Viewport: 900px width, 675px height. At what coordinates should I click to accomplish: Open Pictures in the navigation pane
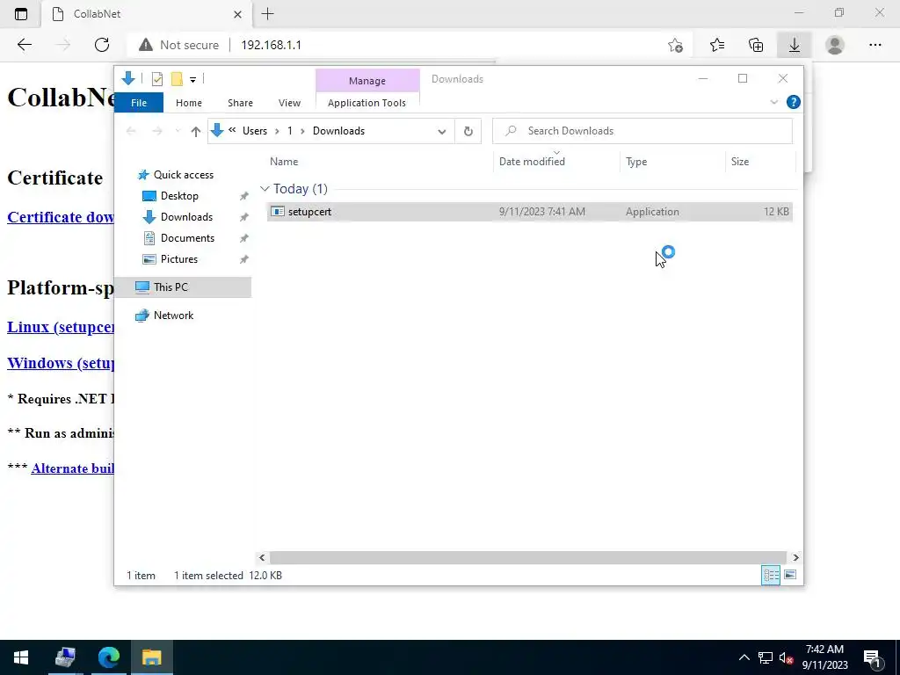179,259
